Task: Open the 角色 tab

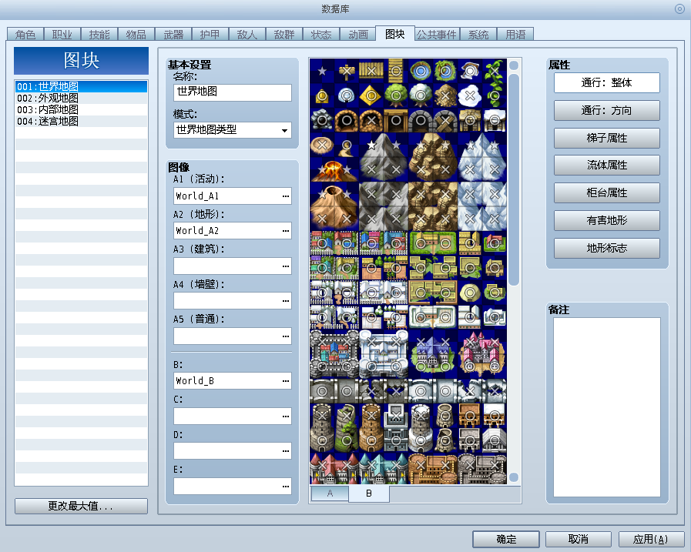Action: coord(25,35)
